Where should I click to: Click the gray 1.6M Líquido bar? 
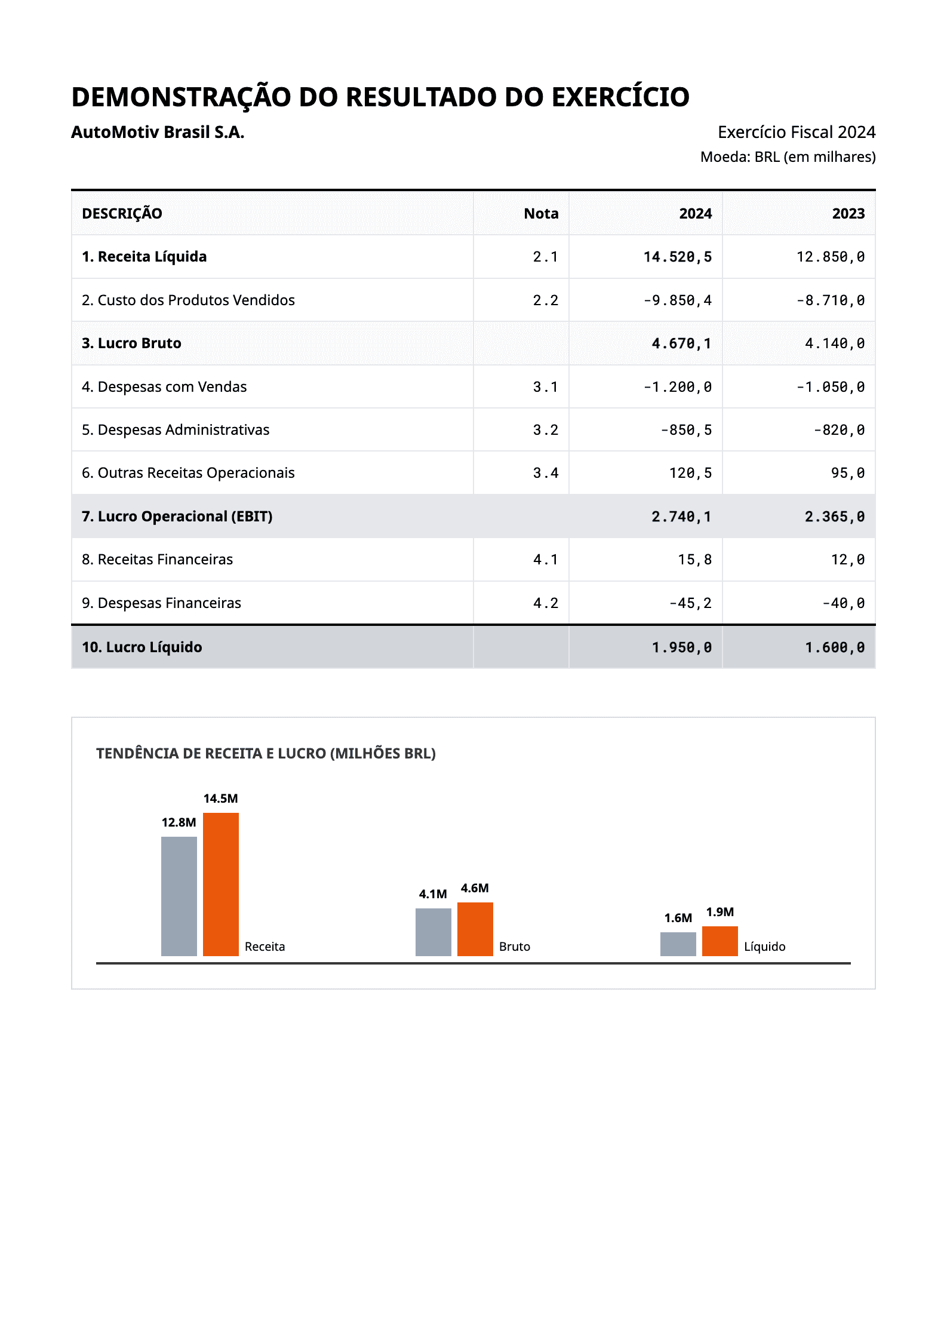point(678,944)
